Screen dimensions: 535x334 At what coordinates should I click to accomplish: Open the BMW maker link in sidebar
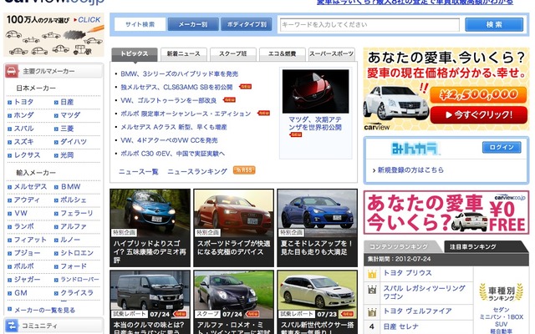[x=70, y=187]
